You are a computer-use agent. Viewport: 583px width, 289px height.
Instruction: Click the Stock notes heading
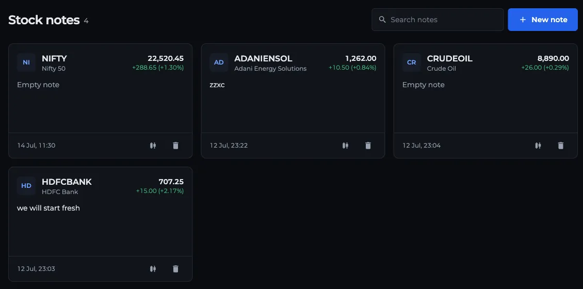point(44,20)
